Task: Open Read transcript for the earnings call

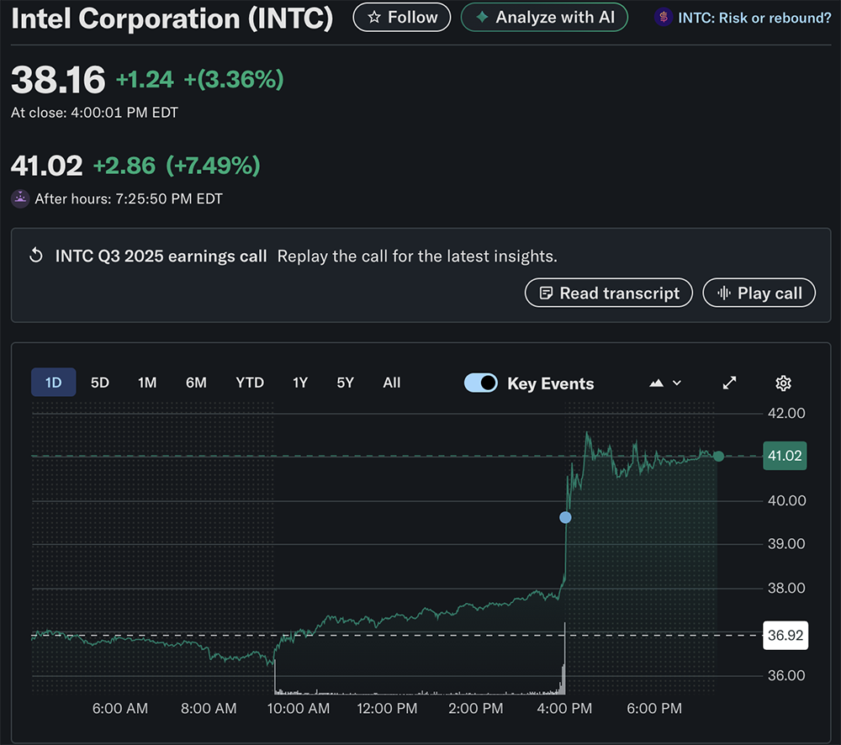Action: [x=608, y=293]
